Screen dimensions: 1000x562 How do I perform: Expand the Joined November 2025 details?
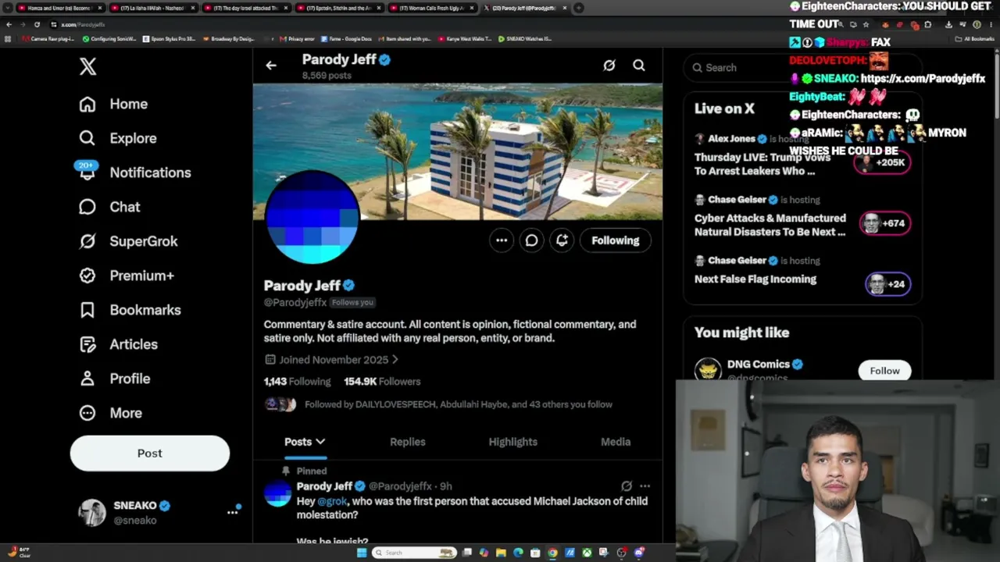pyautogui.click(x=331, y=360)
